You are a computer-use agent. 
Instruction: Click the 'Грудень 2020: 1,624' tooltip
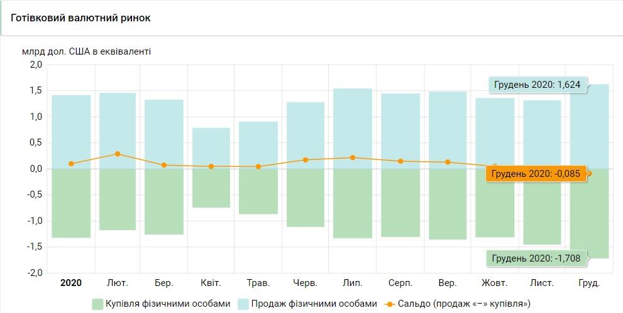point(538,84)
